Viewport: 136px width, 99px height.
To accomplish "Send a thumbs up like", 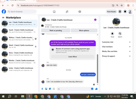I will coord(96,89).
